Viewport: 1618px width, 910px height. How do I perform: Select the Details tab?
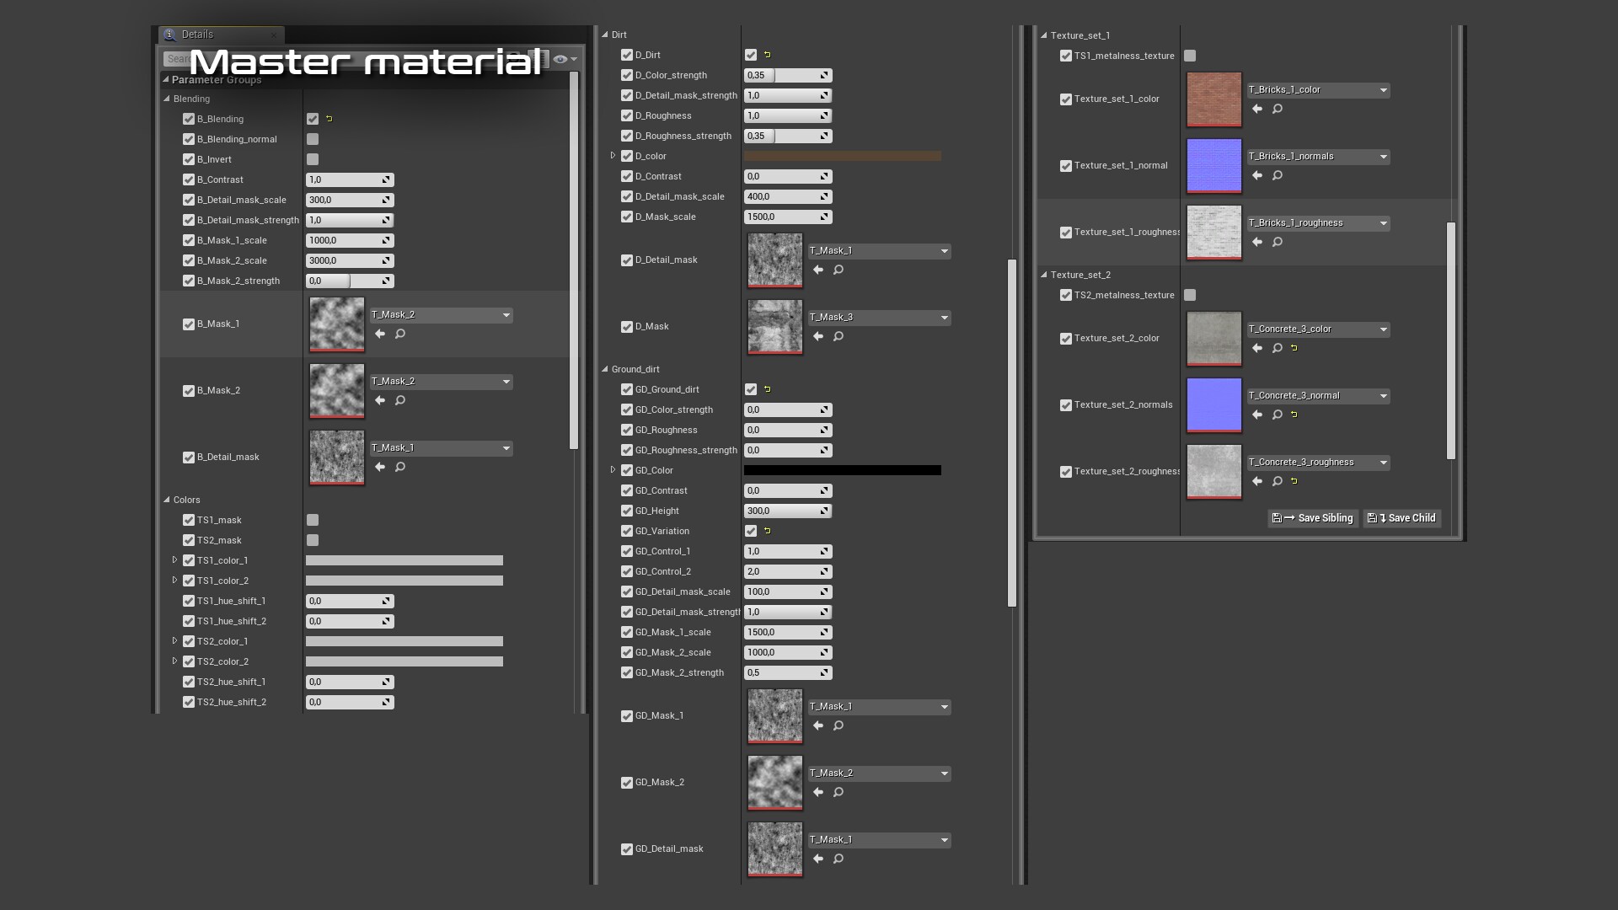(197, 35)
